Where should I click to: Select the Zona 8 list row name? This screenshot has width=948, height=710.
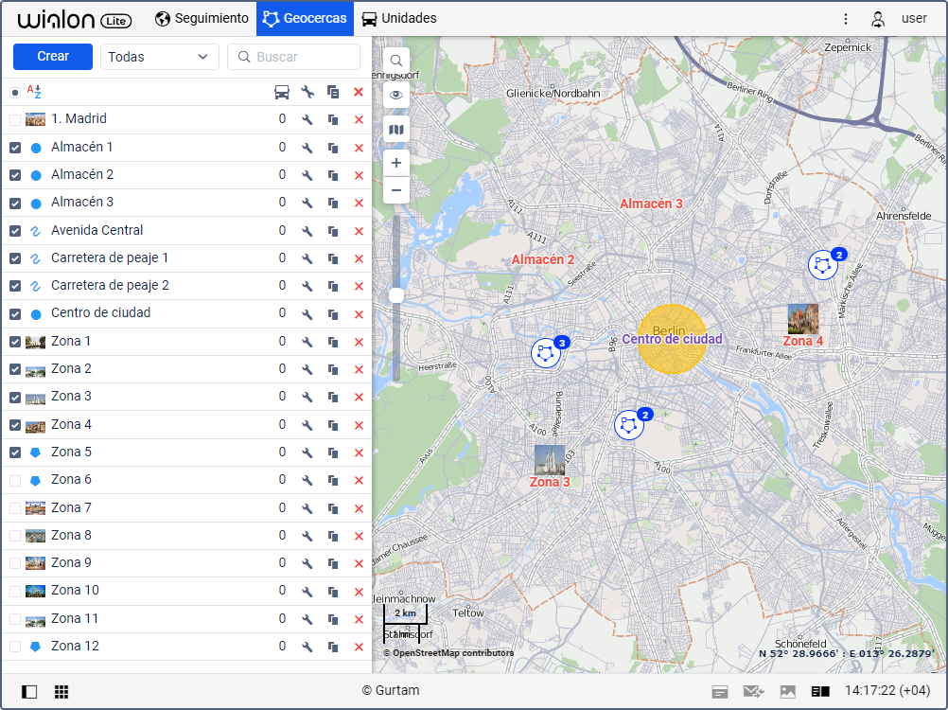pyautogui.click(x=71, y=536)
